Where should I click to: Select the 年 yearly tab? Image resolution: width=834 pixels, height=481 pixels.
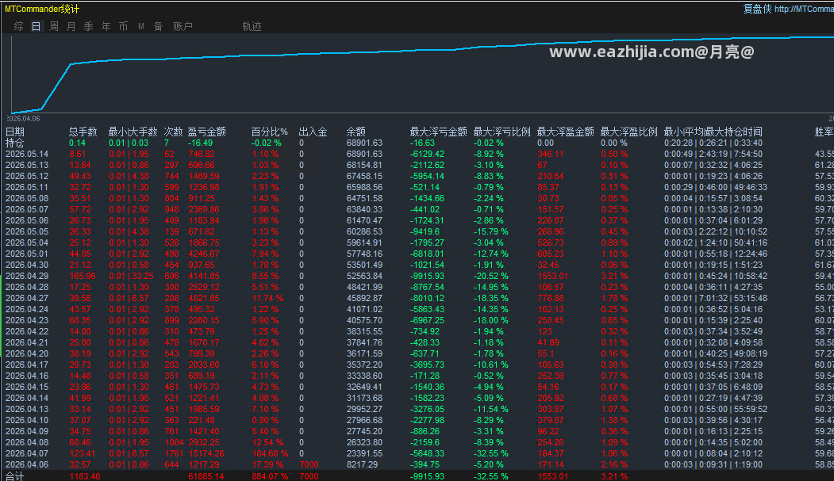[x=106, y=26]
